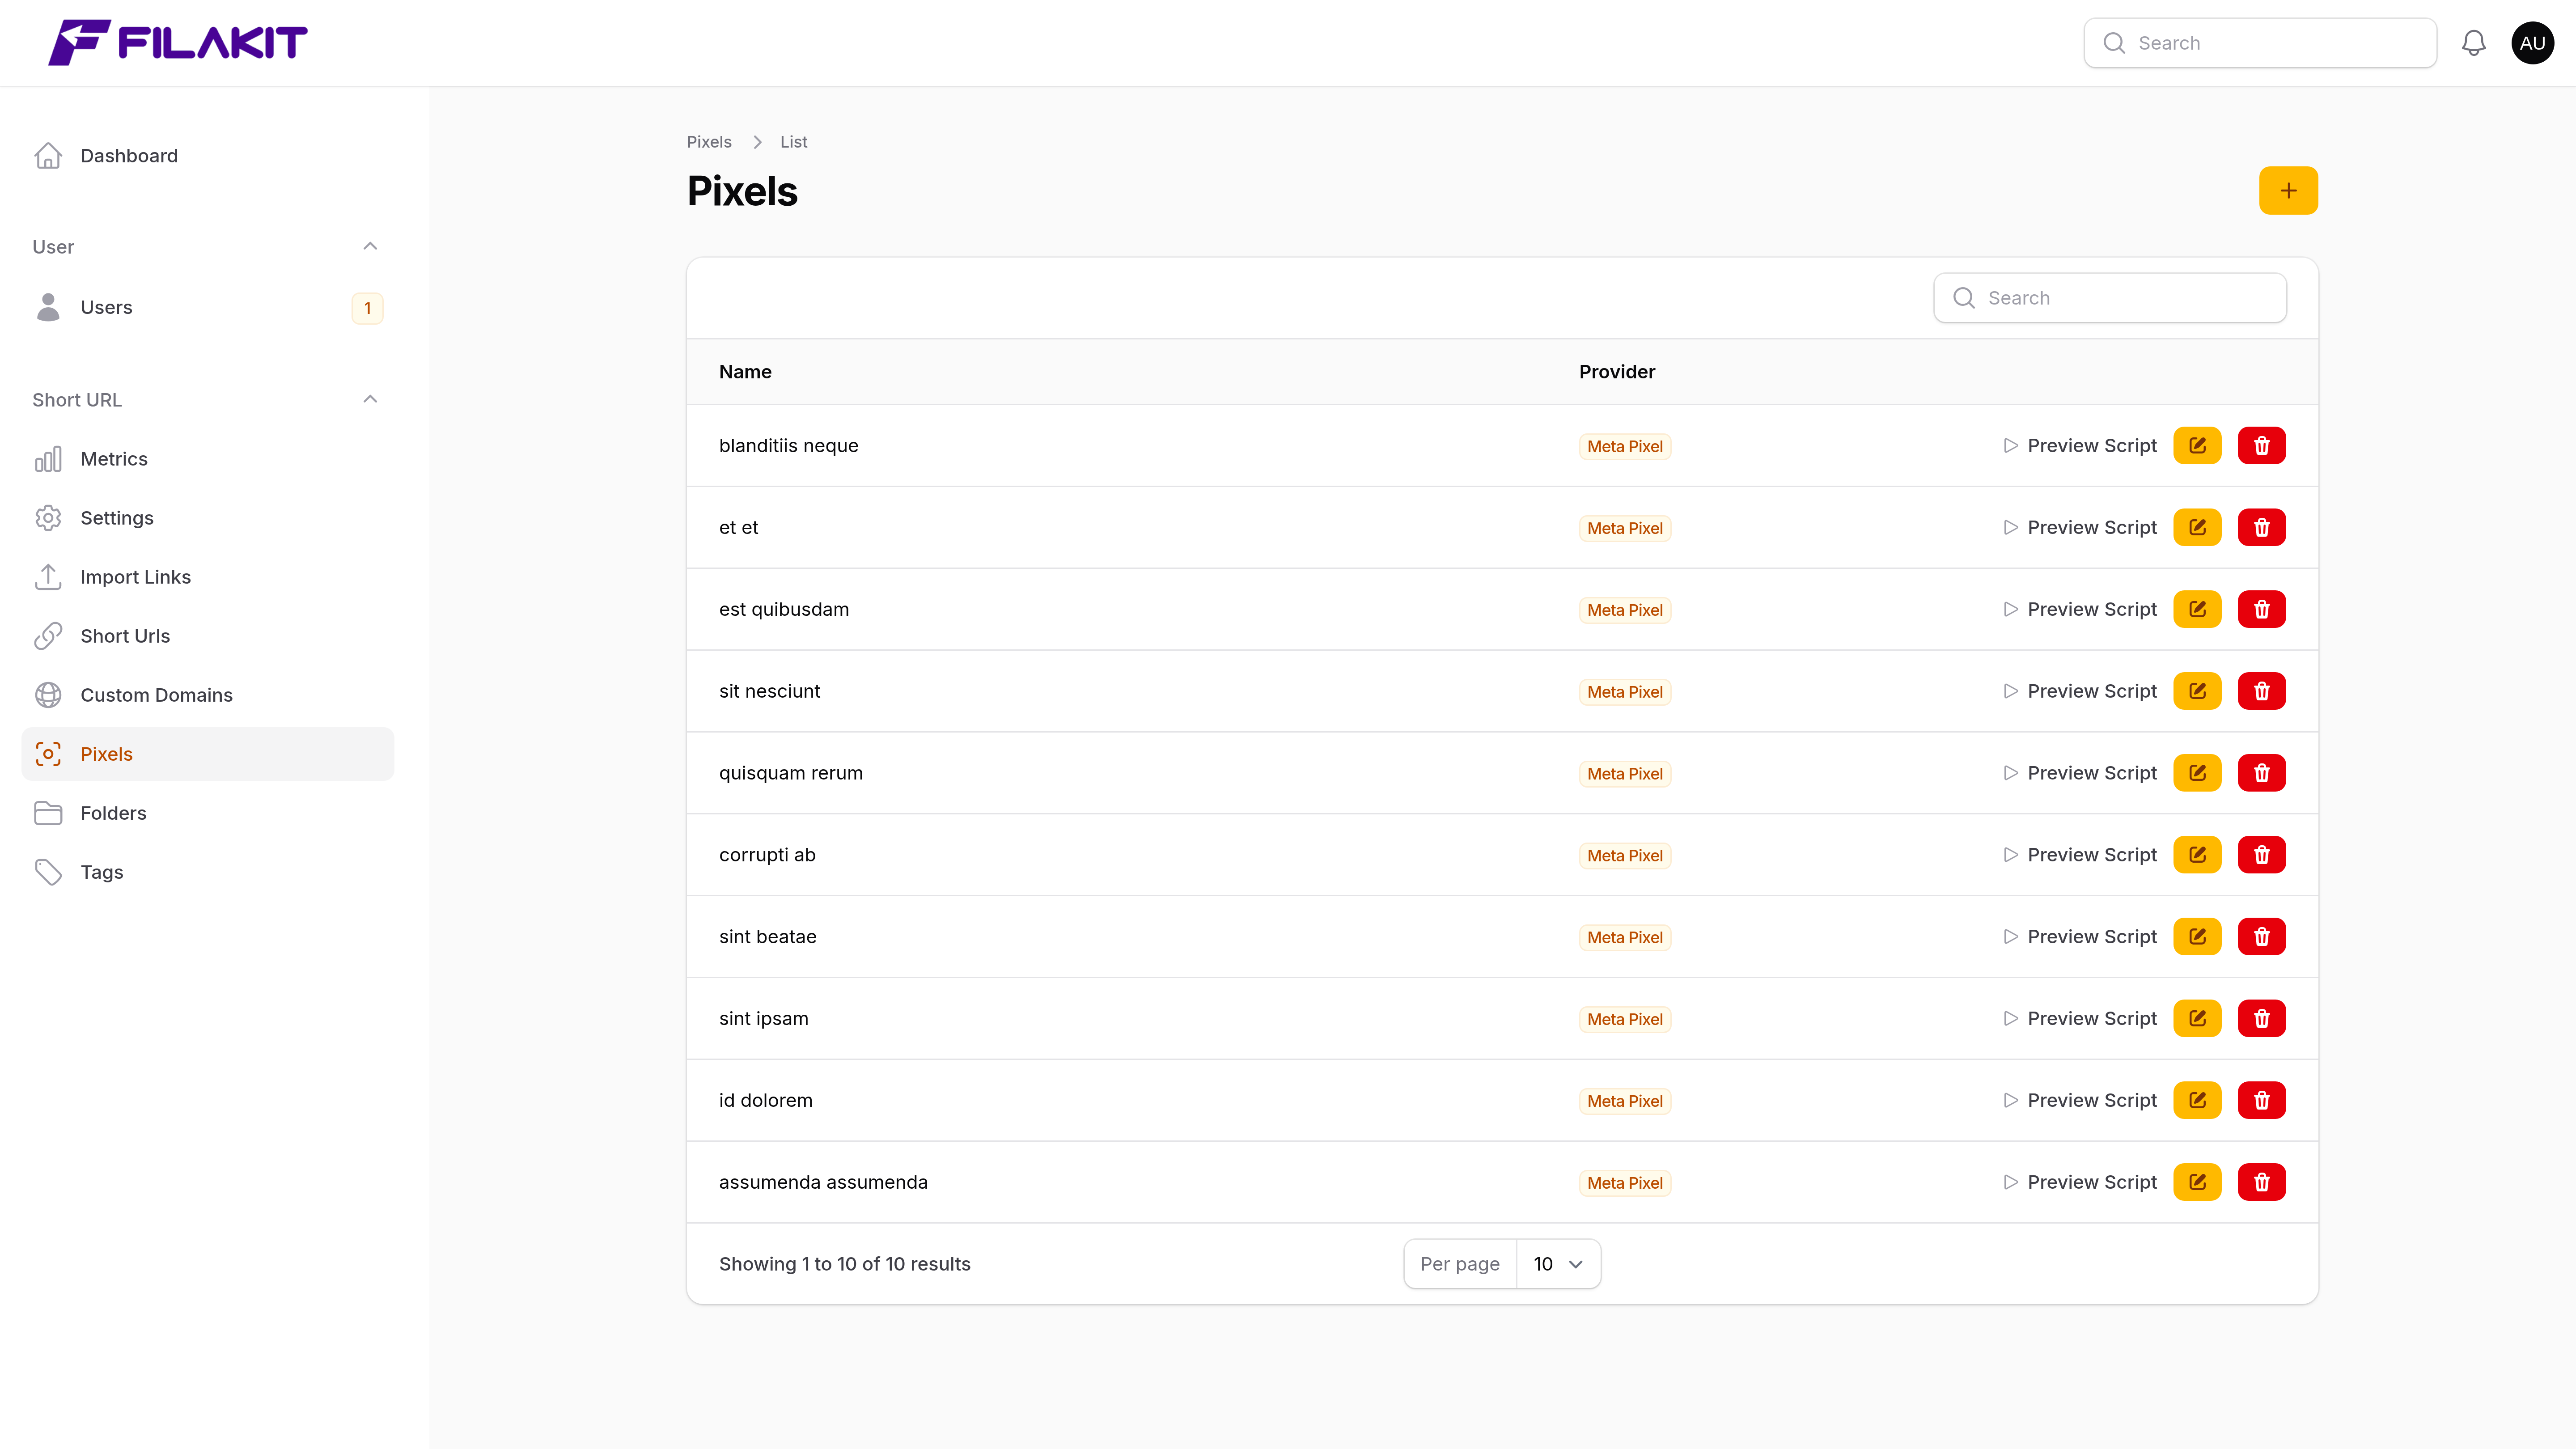Click the corrupti ab name cell
The width and height of the screenshot is (2576, 1449).
767,855
